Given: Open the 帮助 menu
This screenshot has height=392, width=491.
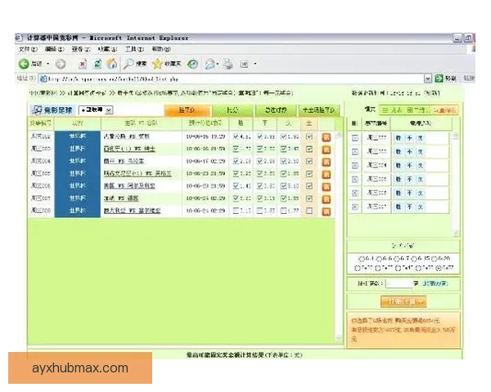Looking at the screenshot, I should point(161,49).
